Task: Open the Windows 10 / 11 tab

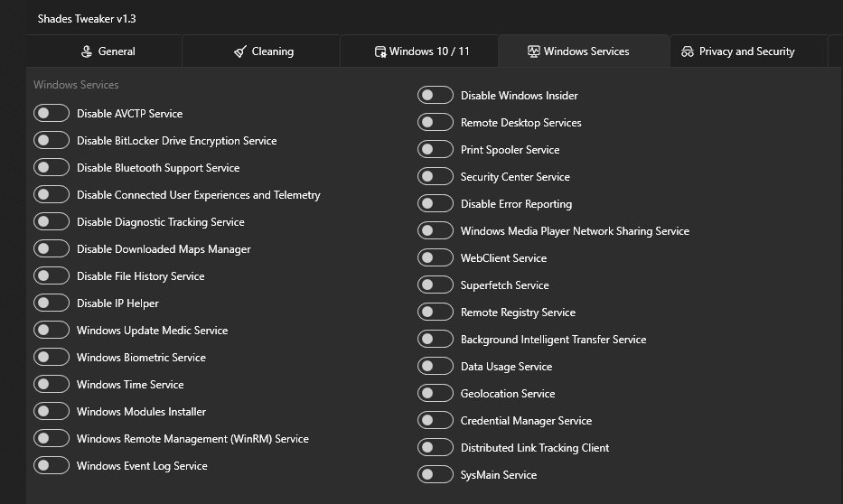Action: pos(419,51)
